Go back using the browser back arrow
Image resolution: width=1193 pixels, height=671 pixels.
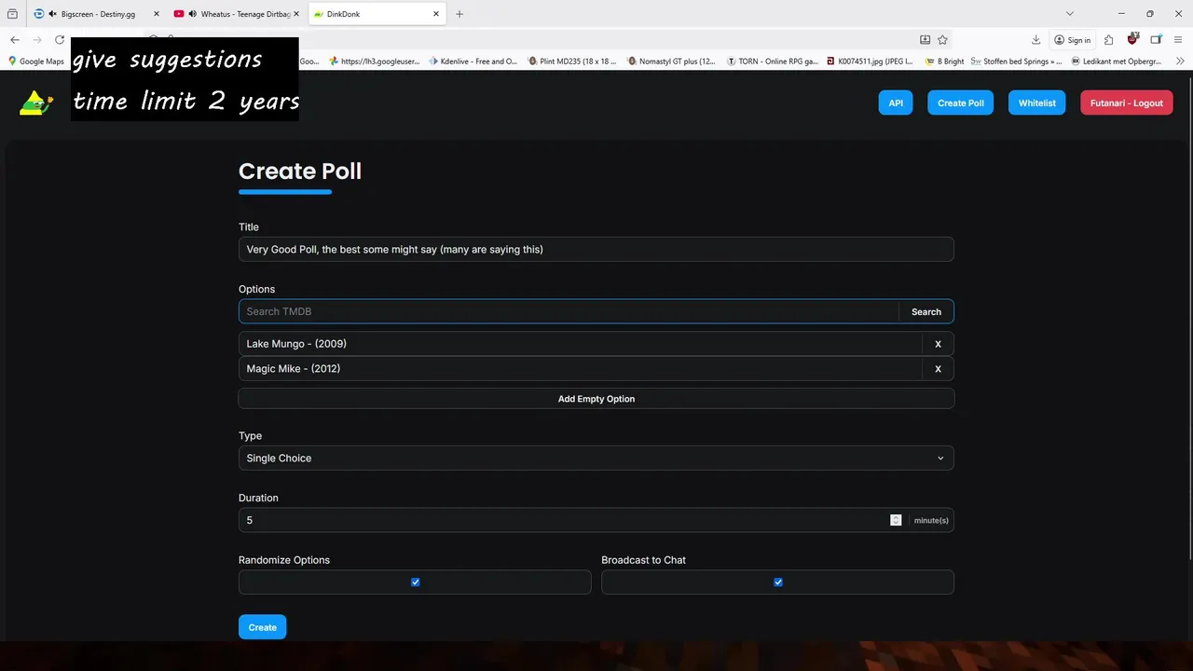(x=15, y=40)
